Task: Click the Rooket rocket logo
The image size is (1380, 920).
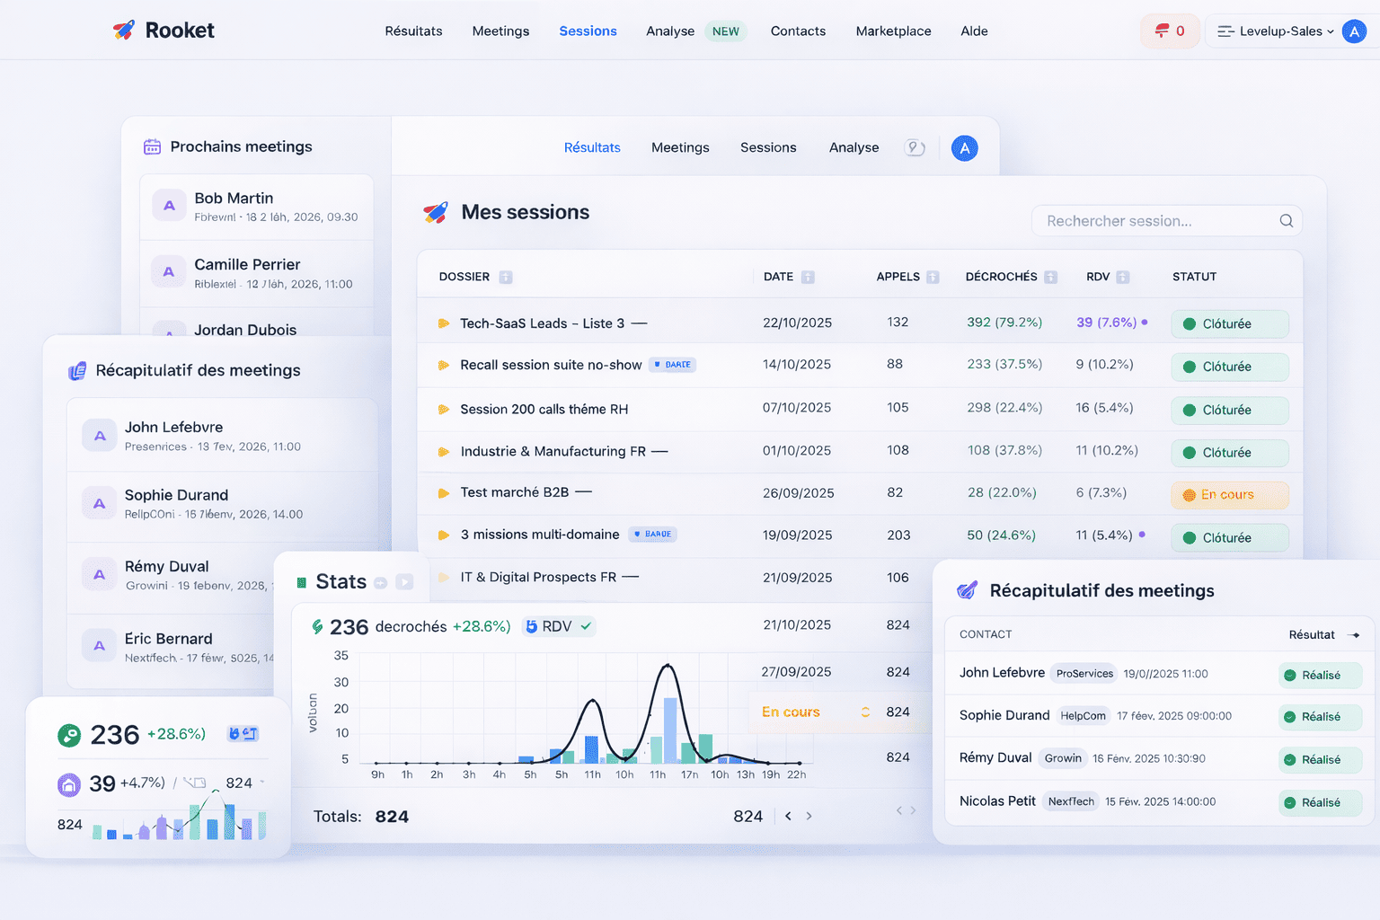Action: pyautogui.click(x=123, y=29)
